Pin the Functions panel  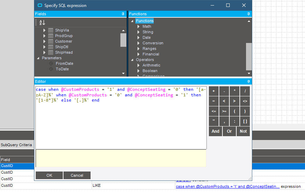point(248,14)
